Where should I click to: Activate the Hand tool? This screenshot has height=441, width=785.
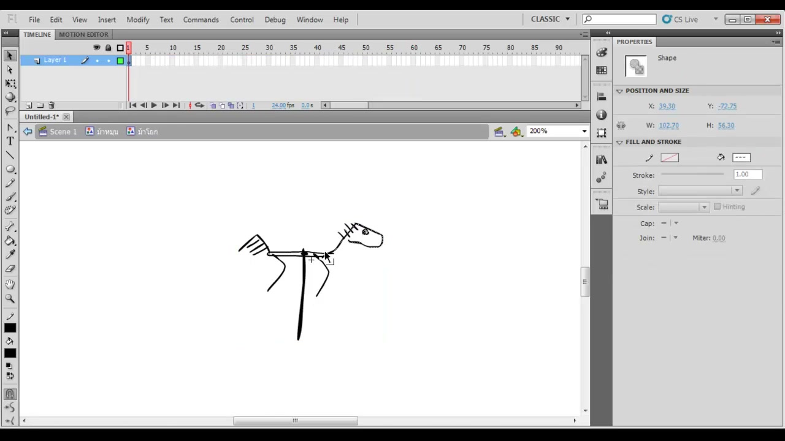(10, 285)
